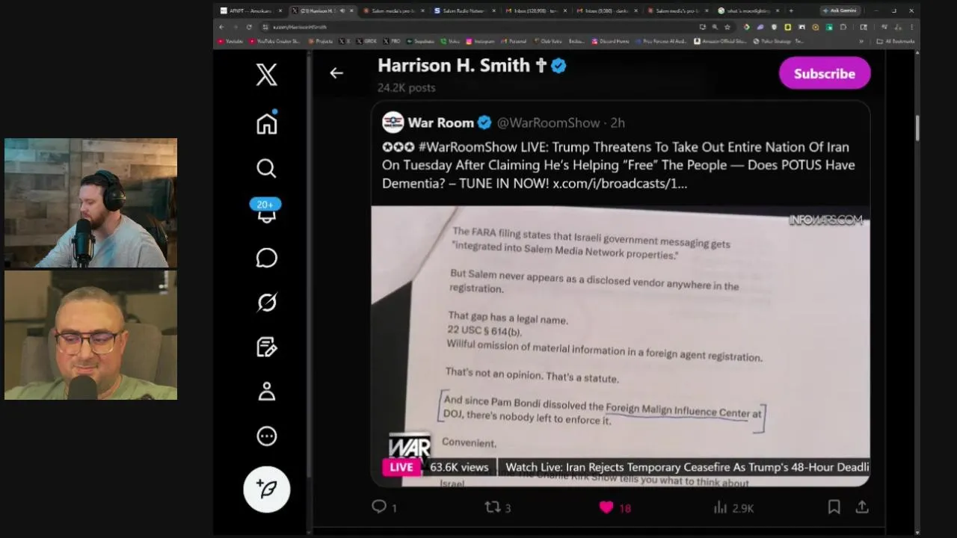This screenshot has height=538, width=957.
Task: Bookmark this page with star icon
Action: coord(727,27)
